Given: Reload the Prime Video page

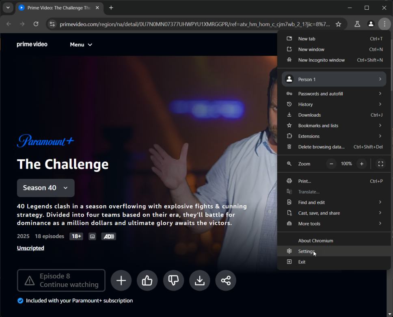Looking at the screenshot, I should pyautogui.click(x=36, y=24).
